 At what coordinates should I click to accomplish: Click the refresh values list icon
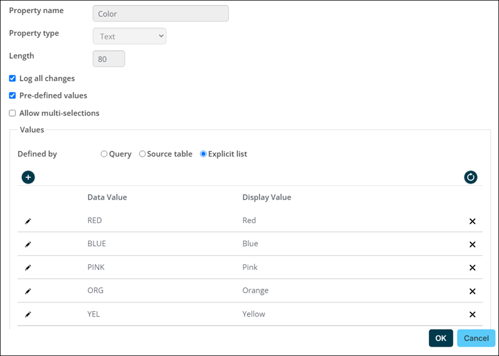[x=470, y=177]
